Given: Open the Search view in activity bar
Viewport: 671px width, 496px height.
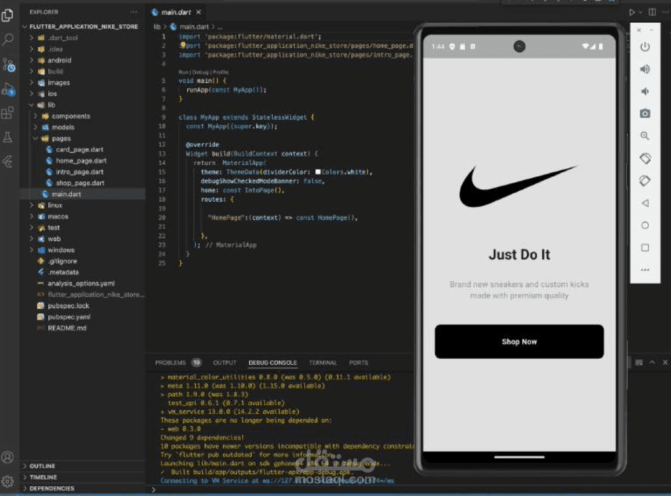Looking at the screenshot, I should pyautogui.click(x=8, y=40).
